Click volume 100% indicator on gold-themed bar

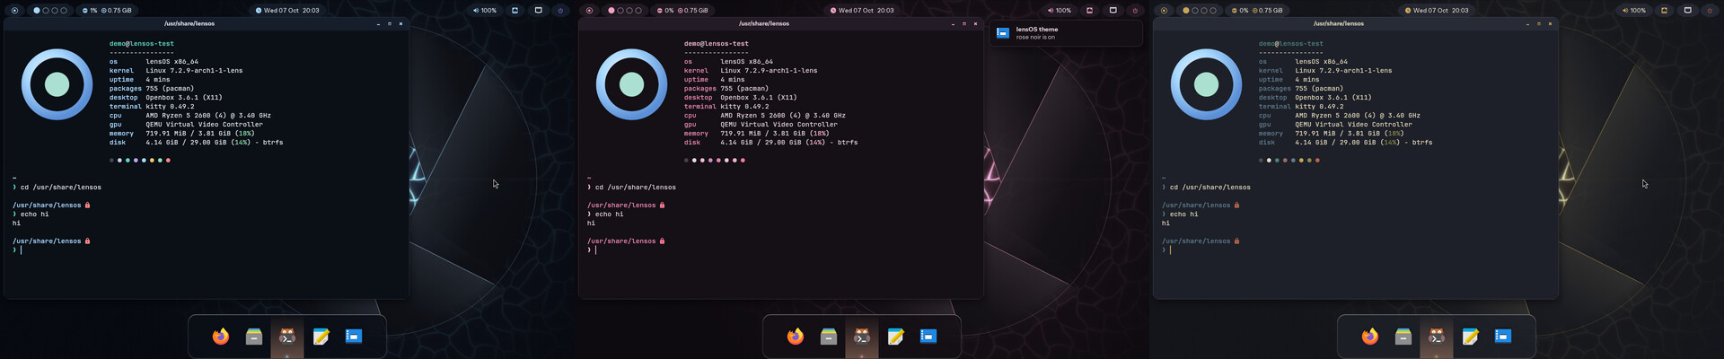tap(1634, 11)
